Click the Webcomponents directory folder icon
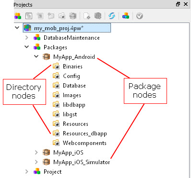191x178 pixels. [56, 143]
